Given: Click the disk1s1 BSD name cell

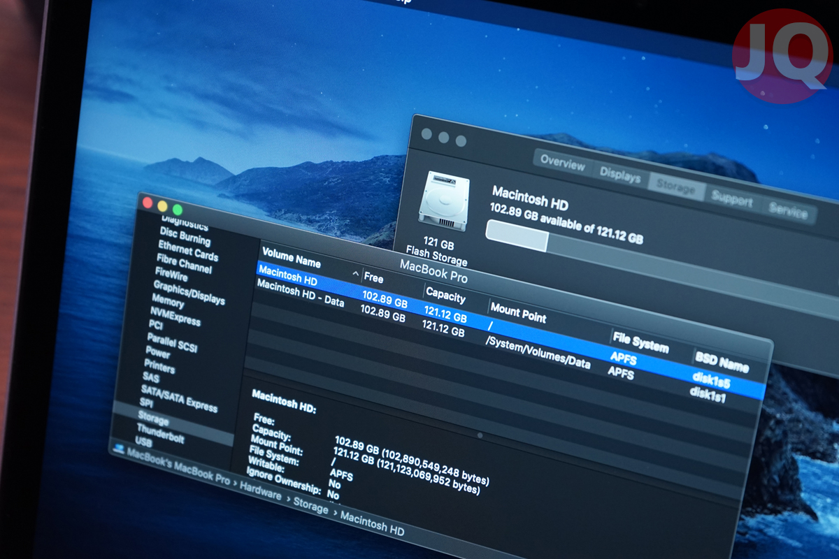Looking at the screenshot, I should coord(708,393).
